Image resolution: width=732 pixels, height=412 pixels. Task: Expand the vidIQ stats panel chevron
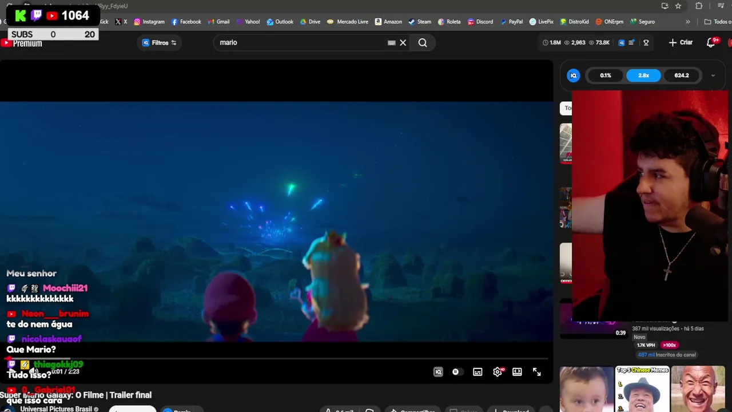pyautogui.click(x=713, y=76)
